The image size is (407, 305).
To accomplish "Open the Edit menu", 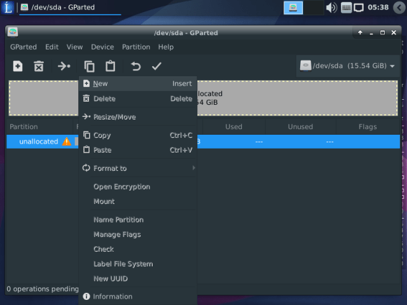I will pyautogui.click(x=52, y=47).
